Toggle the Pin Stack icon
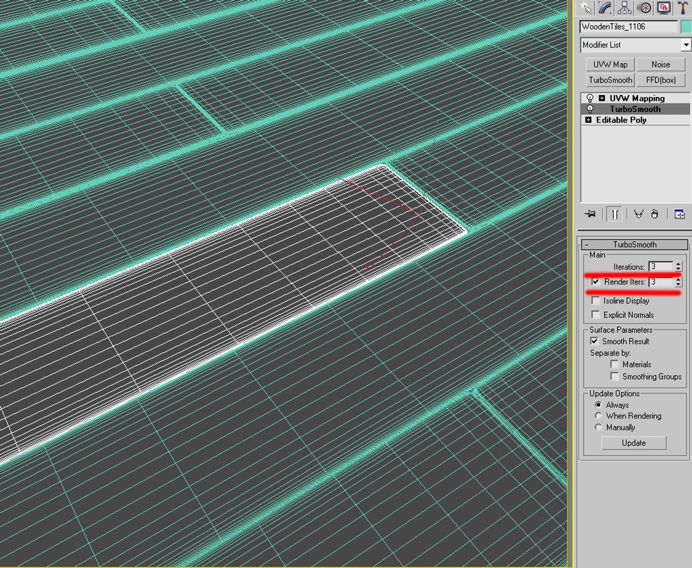 tap(590, 214)
